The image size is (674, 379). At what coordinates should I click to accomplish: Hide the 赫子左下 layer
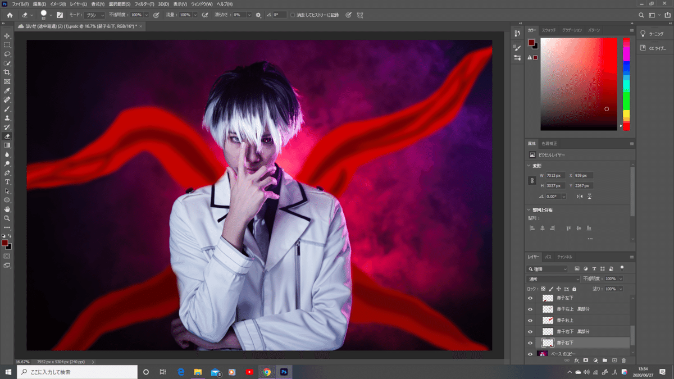click(x=530, y=298)
